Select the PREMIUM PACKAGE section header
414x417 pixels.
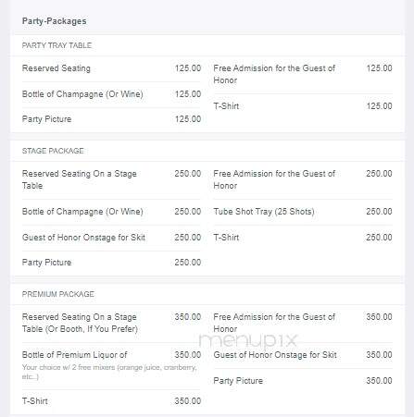(57, 294)
